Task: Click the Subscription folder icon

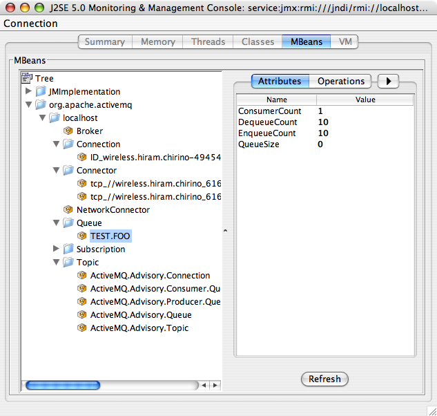Action: (68, 249)
